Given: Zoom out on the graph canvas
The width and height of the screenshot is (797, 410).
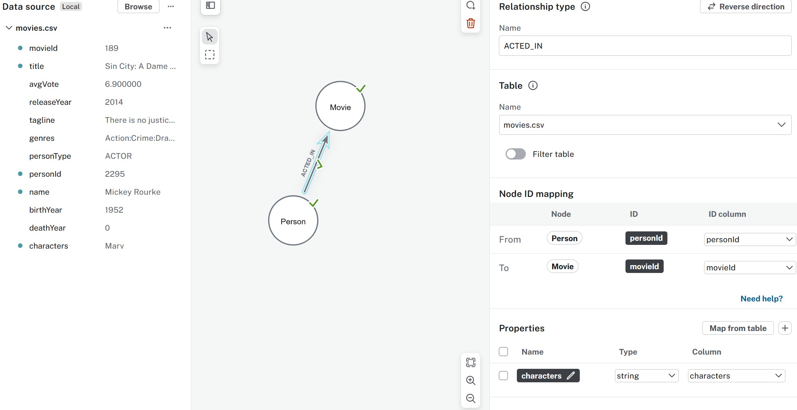Looking at the screenshot, I should tap(471, 398).
